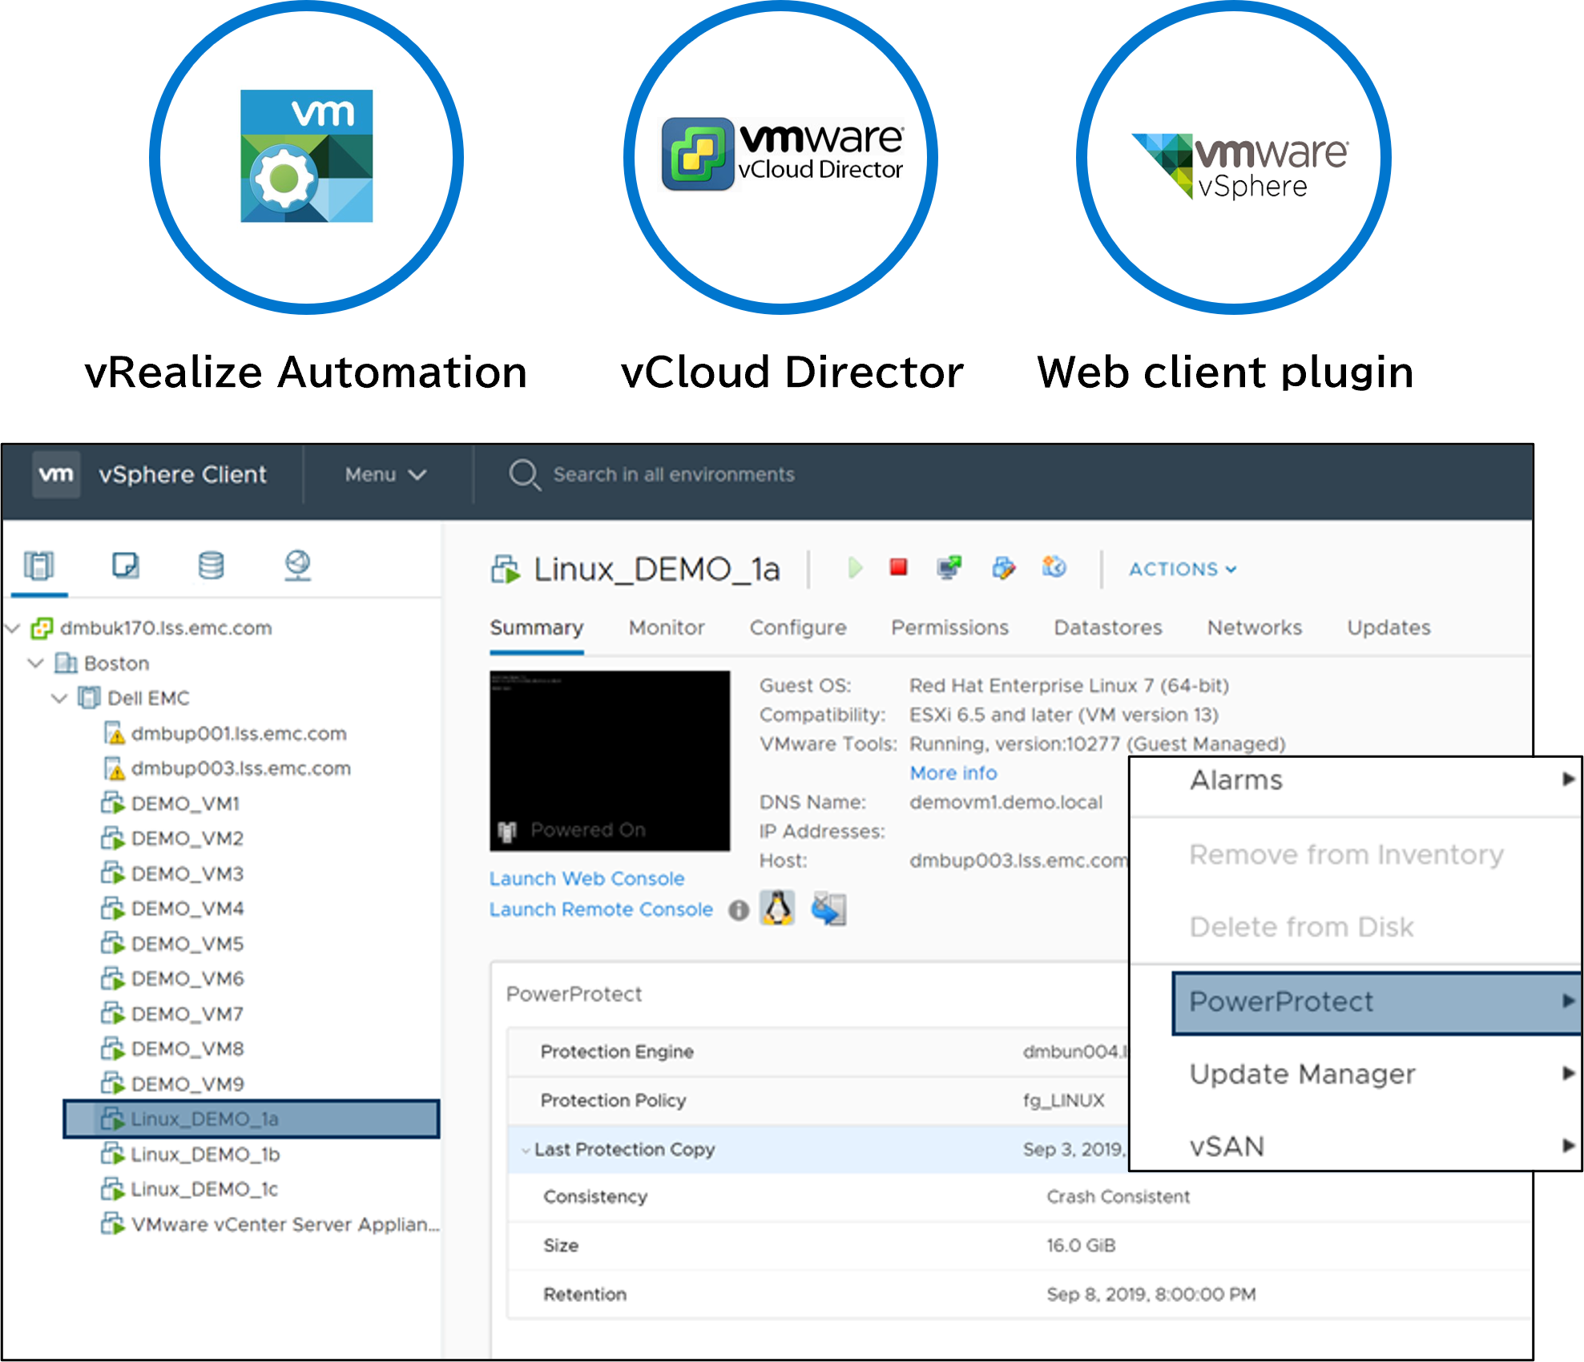The height and width of the screenshot is (1362, 1584).
Task: Click the Sep 8, 2019 retention date
Action: point(1151,1295)
